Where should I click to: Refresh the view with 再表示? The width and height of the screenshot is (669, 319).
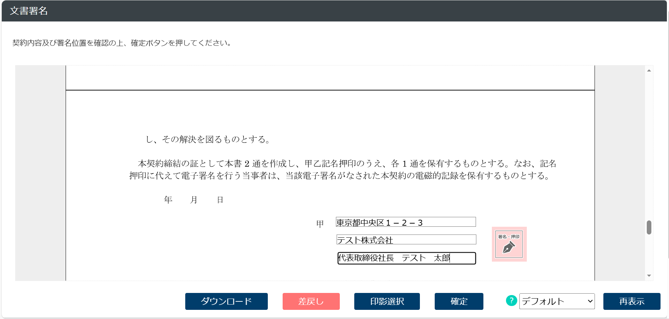click(x=632, y=301)
